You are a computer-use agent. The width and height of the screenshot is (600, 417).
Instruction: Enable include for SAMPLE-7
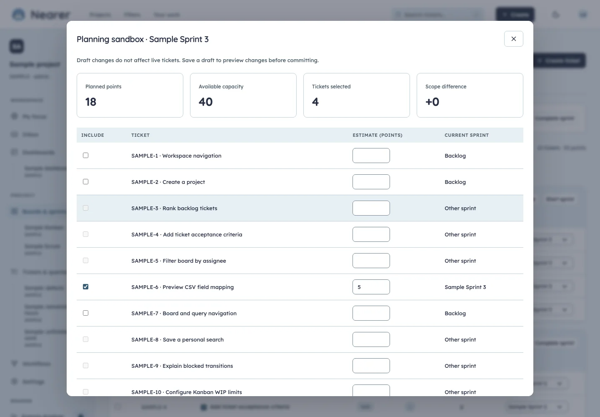point(85,313)
